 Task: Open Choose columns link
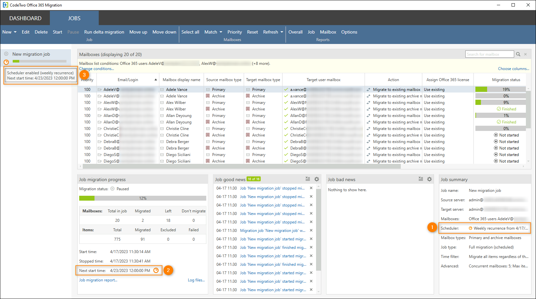514,69
